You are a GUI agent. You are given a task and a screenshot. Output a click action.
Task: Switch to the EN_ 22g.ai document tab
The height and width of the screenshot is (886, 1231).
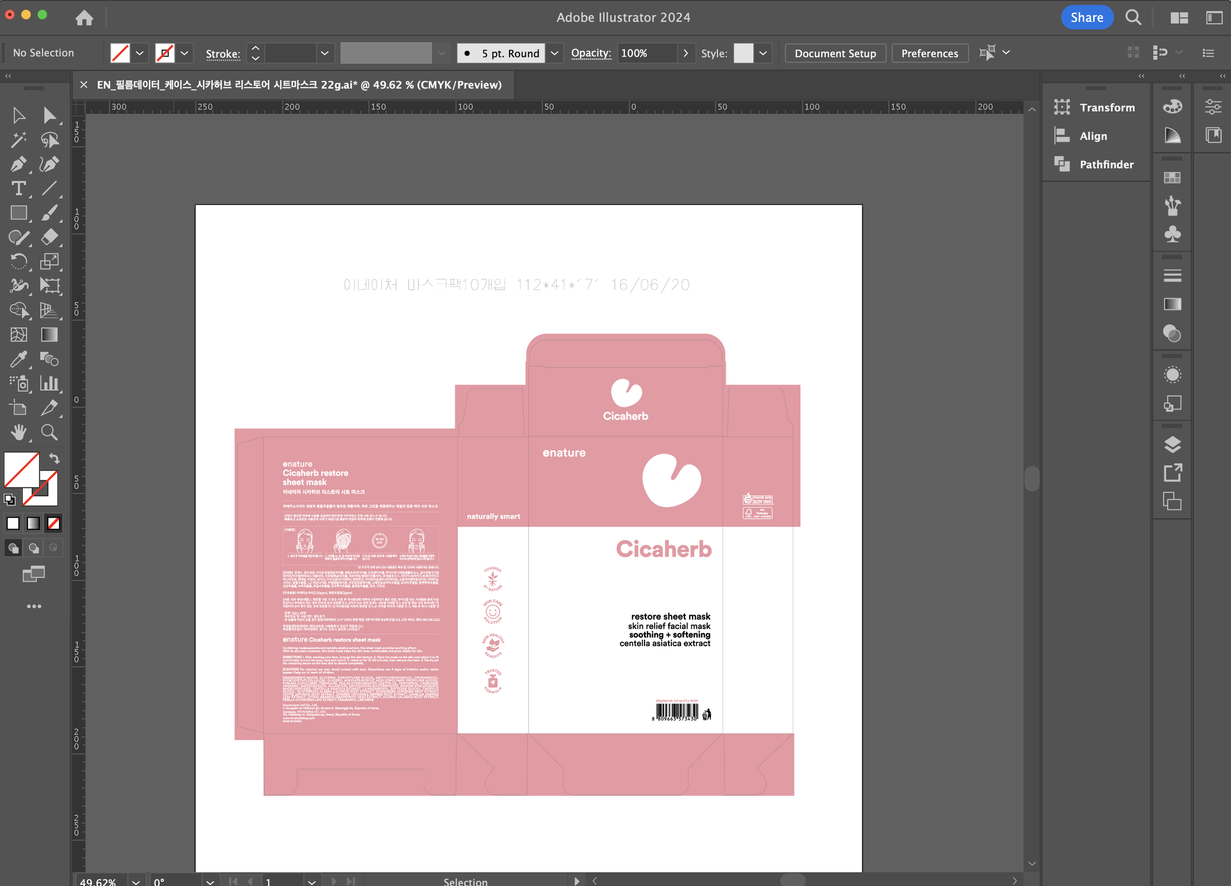click(299, 85)
